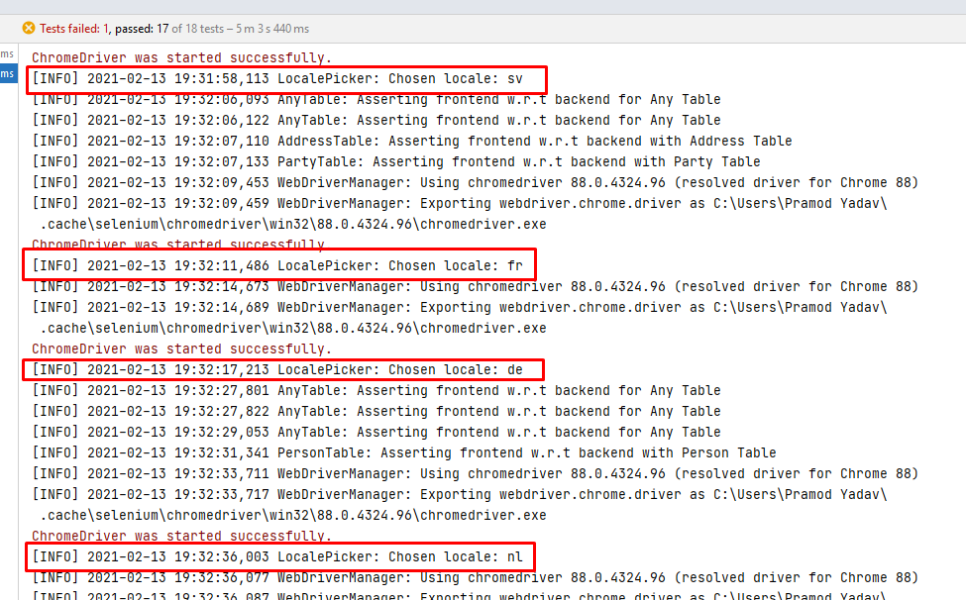This screenshot has height=600, width=966.
Task: Click the 'Chosen locale: fr' log line
Action: [x=277, y=266]
